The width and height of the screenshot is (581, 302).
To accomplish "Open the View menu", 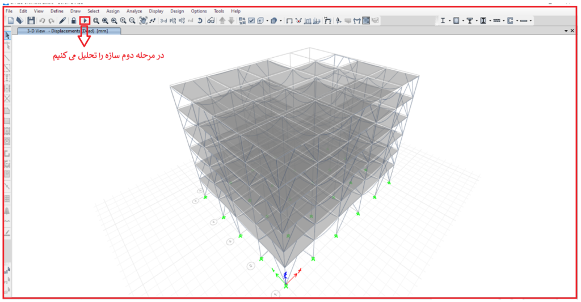I will pyautogui.click(x=39, y=11).
